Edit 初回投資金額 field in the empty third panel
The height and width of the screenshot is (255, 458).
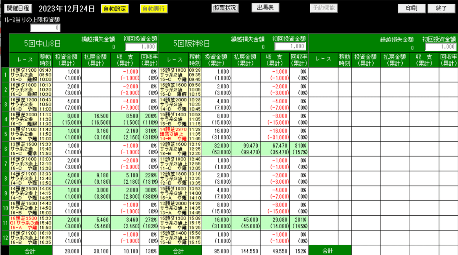441,47
